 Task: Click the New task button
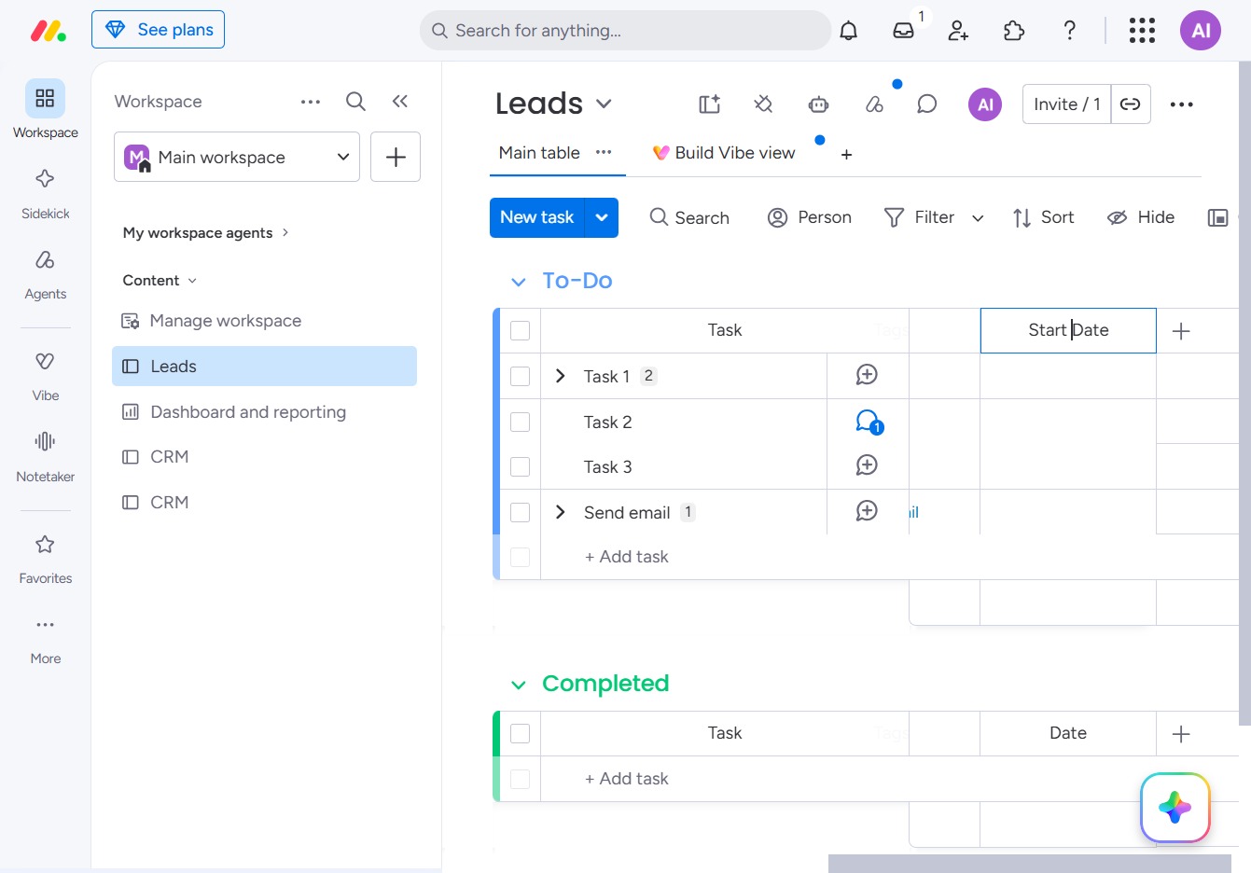536,217
